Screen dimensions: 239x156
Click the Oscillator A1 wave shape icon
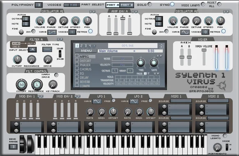[52, 32]
